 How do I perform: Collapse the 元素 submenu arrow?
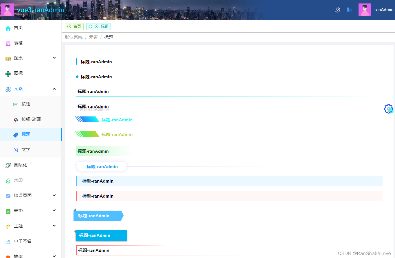pos(54,89)
